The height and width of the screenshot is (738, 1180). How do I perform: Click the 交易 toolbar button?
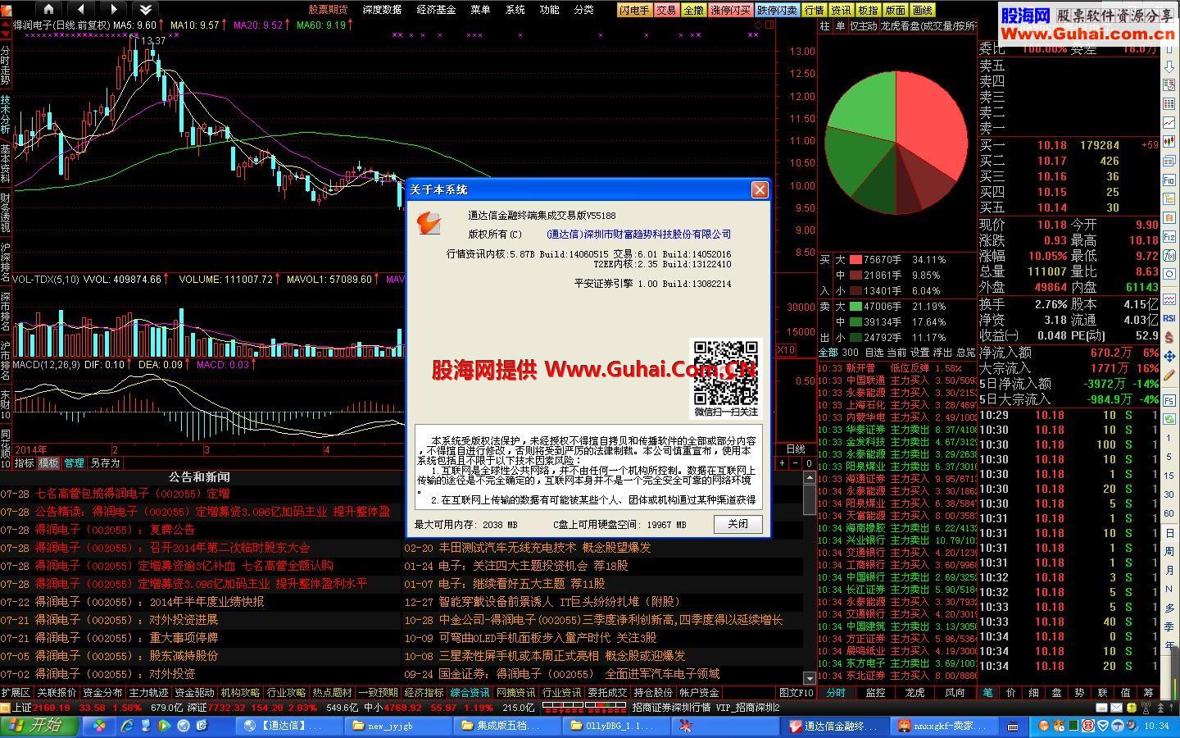click(666, 10)
